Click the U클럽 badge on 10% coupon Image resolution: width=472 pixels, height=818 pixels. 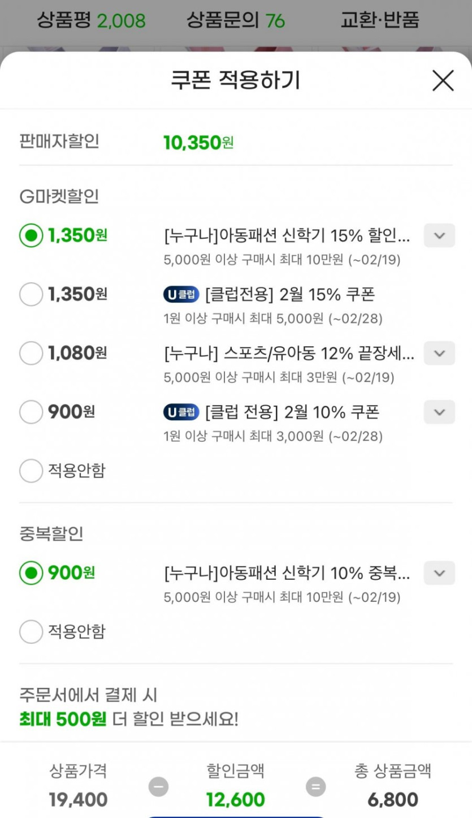(x=181, y=412)
